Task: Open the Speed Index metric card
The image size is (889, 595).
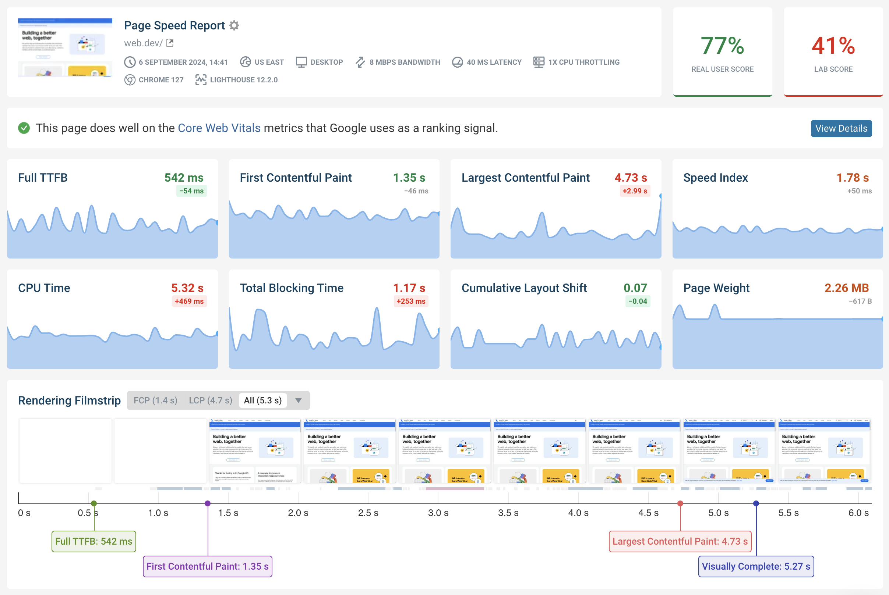Action: 778,209
